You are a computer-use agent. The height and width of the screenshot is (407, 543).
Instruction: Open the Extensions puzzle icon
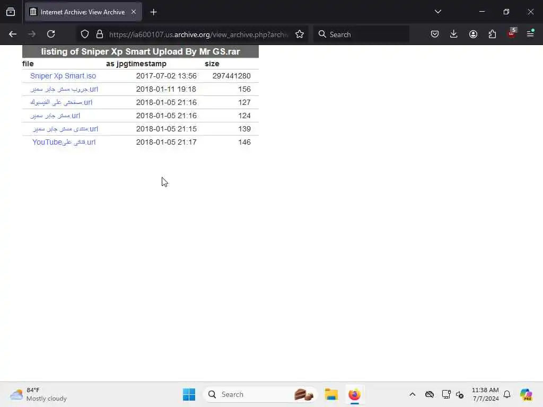tap(492, 34)
